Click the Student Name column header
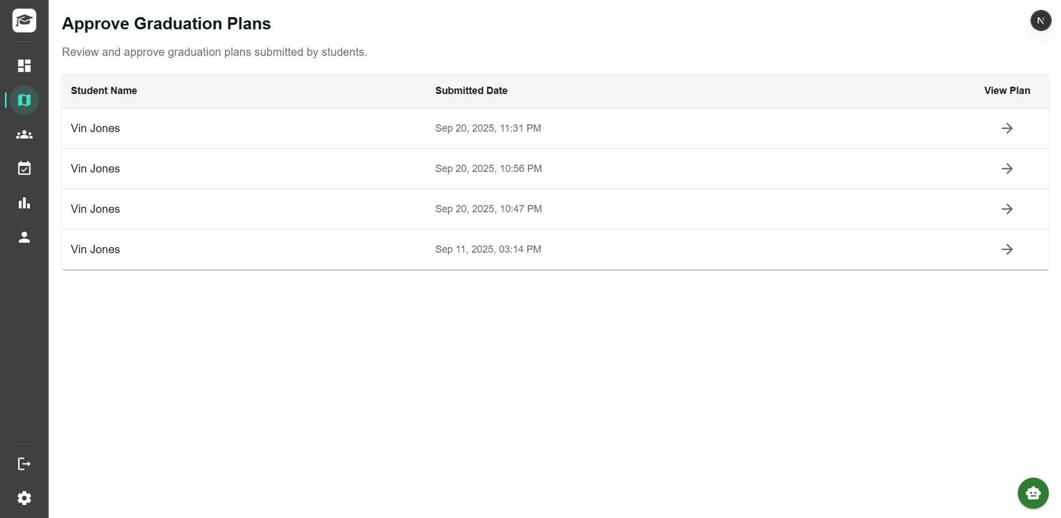Image resolution: width=1061 pixels, height=518 pixels. (x=104, y=91)
